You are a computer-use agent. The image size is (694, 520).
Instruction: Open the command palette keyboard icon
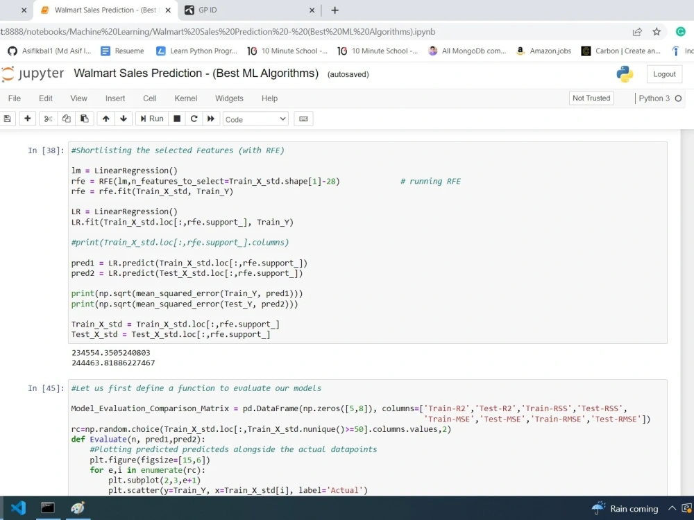(x=303, y=119)
